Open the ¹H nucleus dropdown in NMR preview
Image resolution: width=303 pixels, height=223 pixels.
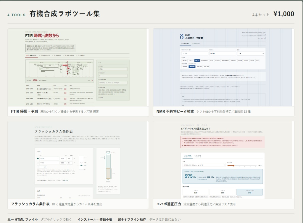coord(251,53)
